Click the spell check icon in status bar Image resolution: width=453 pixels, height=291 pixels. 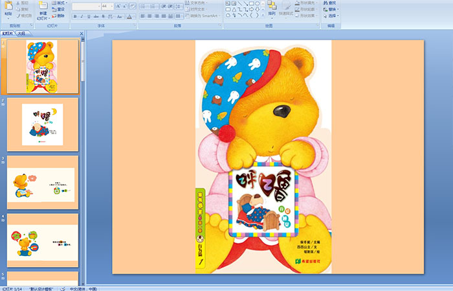63,288
